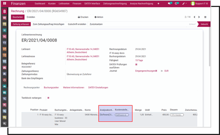
Task: Click the Zahlung erfassen button
Action: coord(21,24)
